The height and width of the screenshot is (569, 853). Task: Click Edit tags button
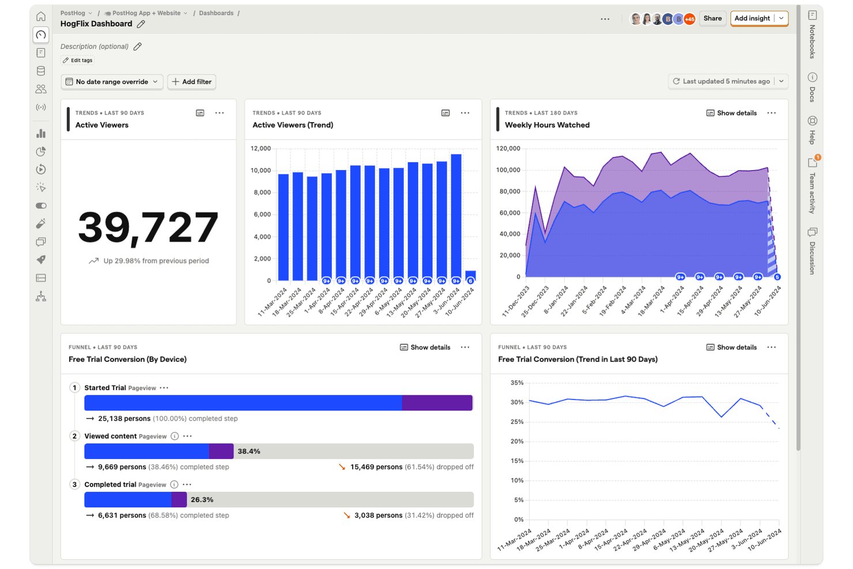click(x=78, y=61)
